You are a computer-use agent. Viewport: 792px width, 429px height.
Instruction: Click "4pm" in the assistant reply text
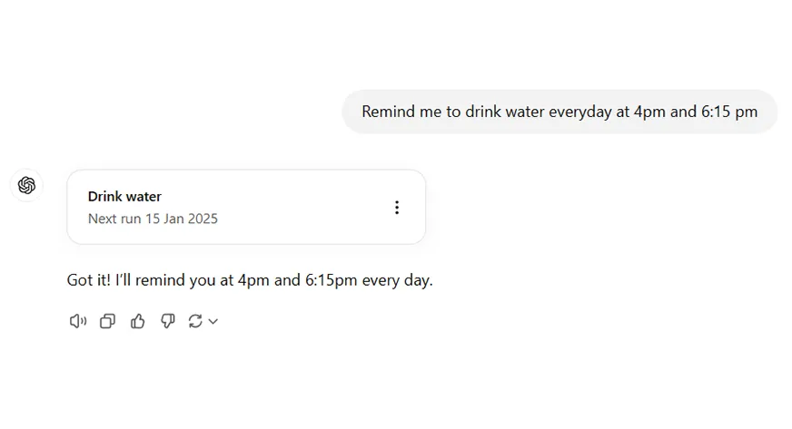tap(253, 279)
